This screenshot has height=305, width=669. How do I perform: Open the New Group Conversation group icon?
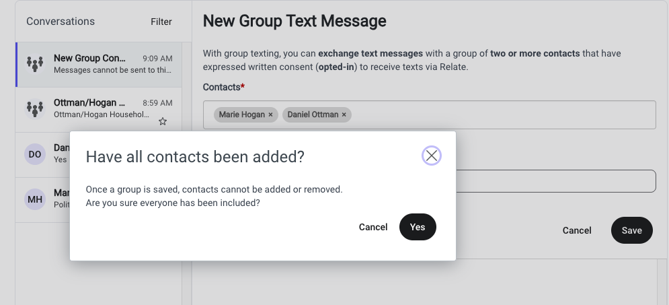35,64
